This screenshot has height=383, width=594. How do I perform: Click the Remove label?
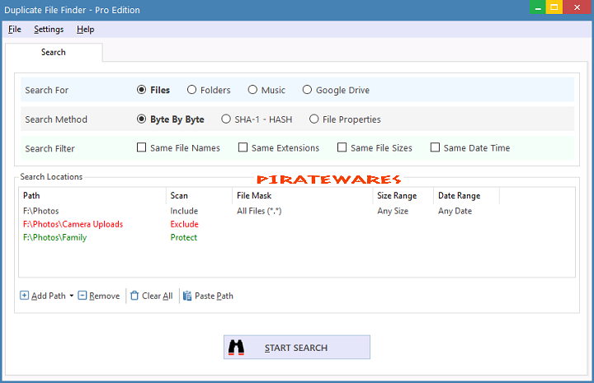[x=104, y=296]
